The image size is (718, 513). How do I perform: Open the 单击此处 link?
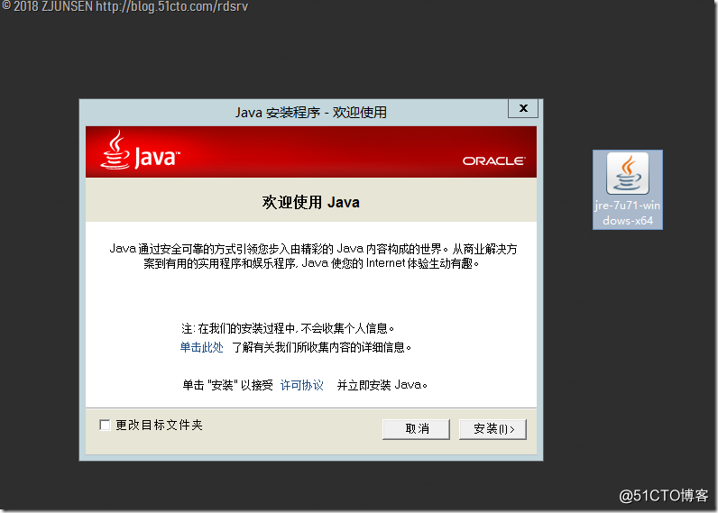click(201, 347)
